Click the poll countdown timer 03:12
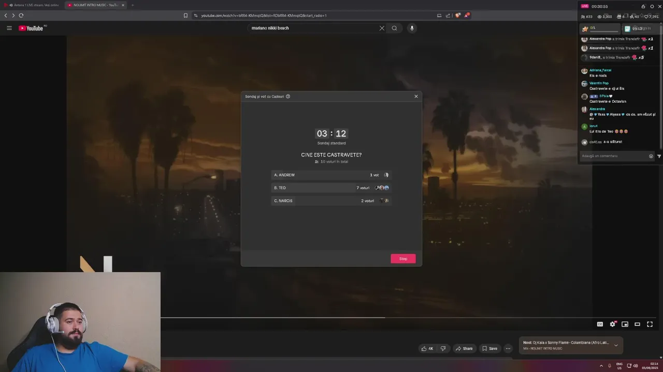Viewport: 663px width, 372px height. (x=331, y=133)
